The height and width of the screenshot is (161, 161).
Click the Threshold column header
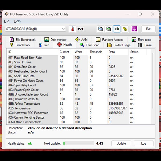(97, 52)
